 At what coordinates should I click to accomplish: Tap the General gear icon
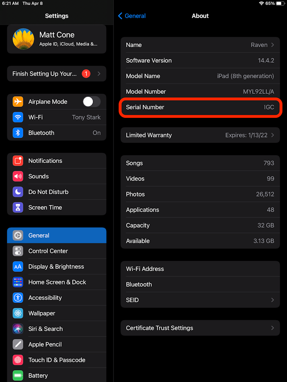pos(18,235)
